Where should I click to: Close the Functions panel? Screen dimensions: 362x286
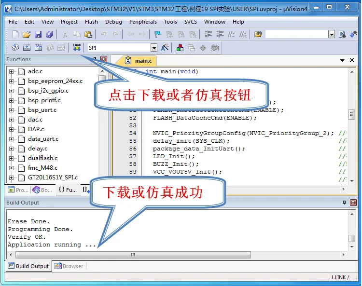click(x=104, y=59)
